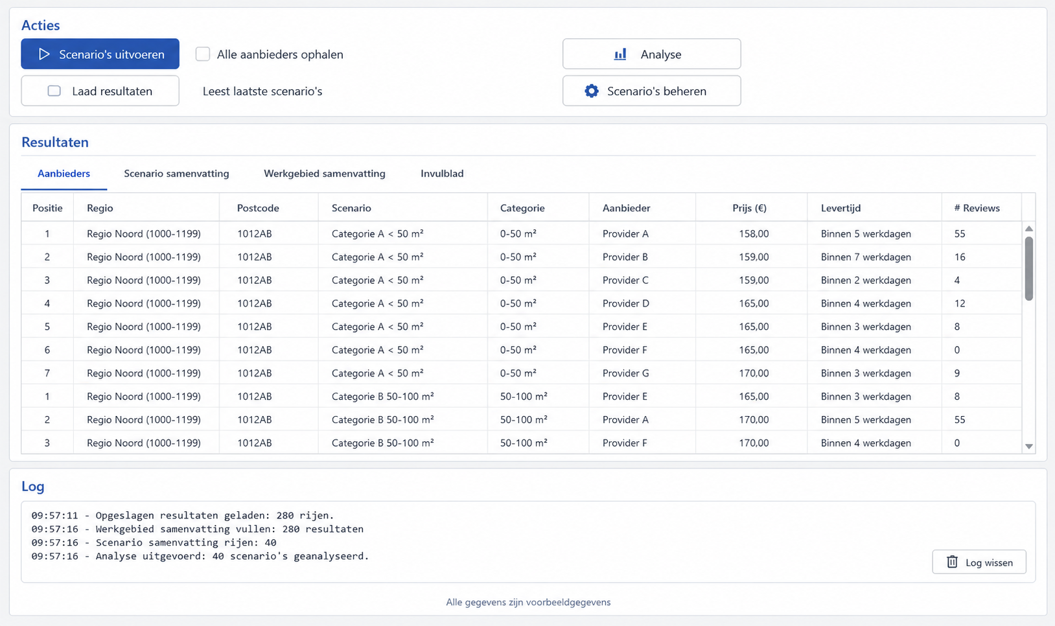
Task: Click the table scrollbar down arrow
Action: [1029, 446]
